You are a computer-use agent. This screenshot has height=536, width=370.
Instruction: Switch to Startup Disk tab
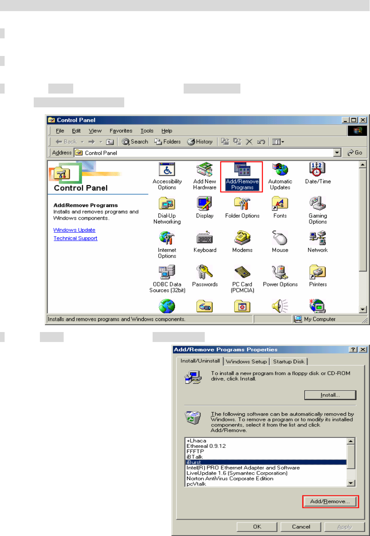289,362
